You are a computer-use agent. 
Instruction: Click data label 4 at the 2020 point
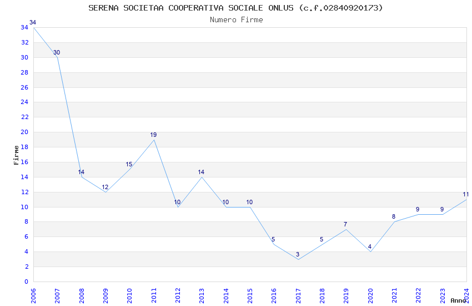tap(370, 247)
